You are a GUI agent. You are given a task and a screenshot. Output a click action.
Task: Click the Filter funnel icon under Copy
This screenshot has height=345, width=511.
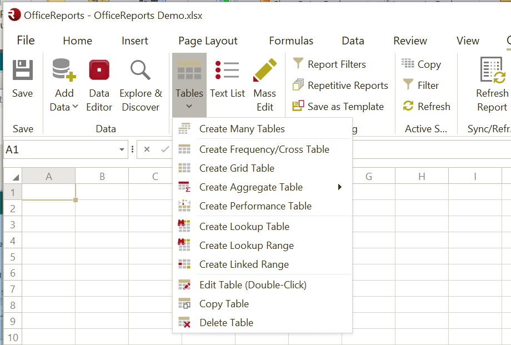(408, 84)
